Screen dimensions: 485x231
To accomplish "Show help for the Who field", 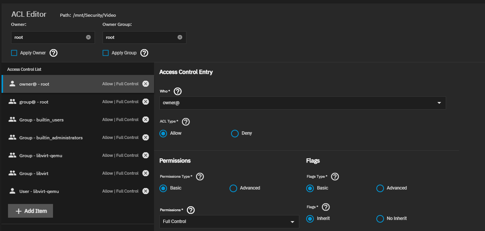I will (x=178, y=91).
